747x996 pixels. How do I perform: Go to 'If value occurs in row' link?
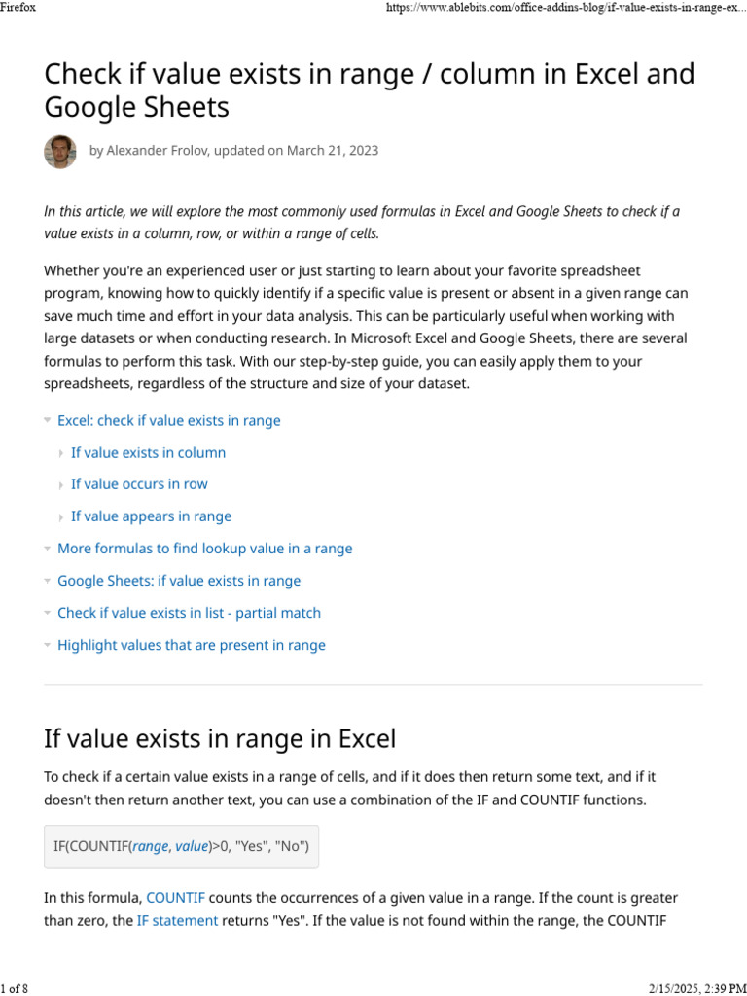[139, 484]
